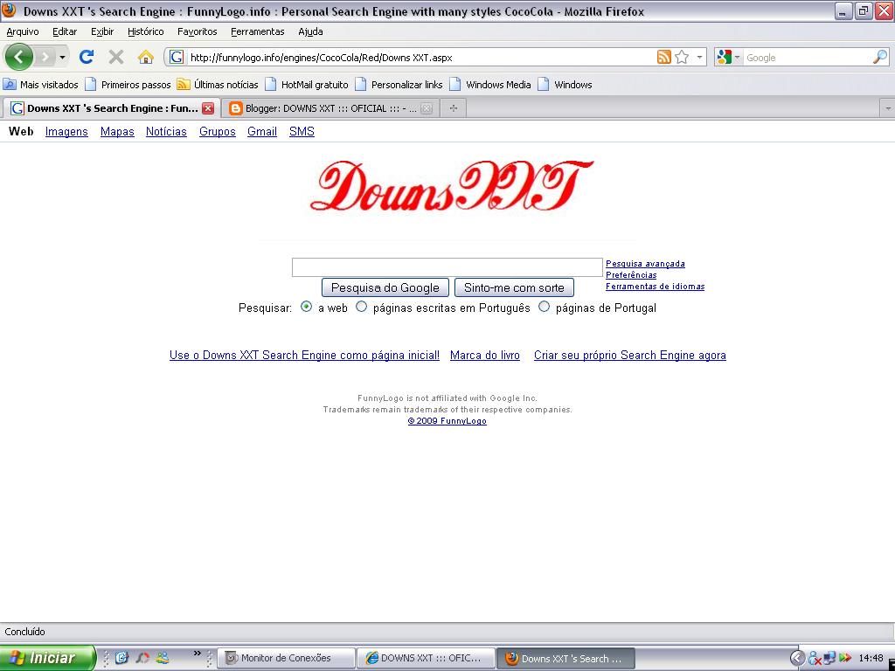Image resolution: width=895 pixels, height=671 pixels.
Task: Open the Gmail link
Action: [x=262, y=132]
